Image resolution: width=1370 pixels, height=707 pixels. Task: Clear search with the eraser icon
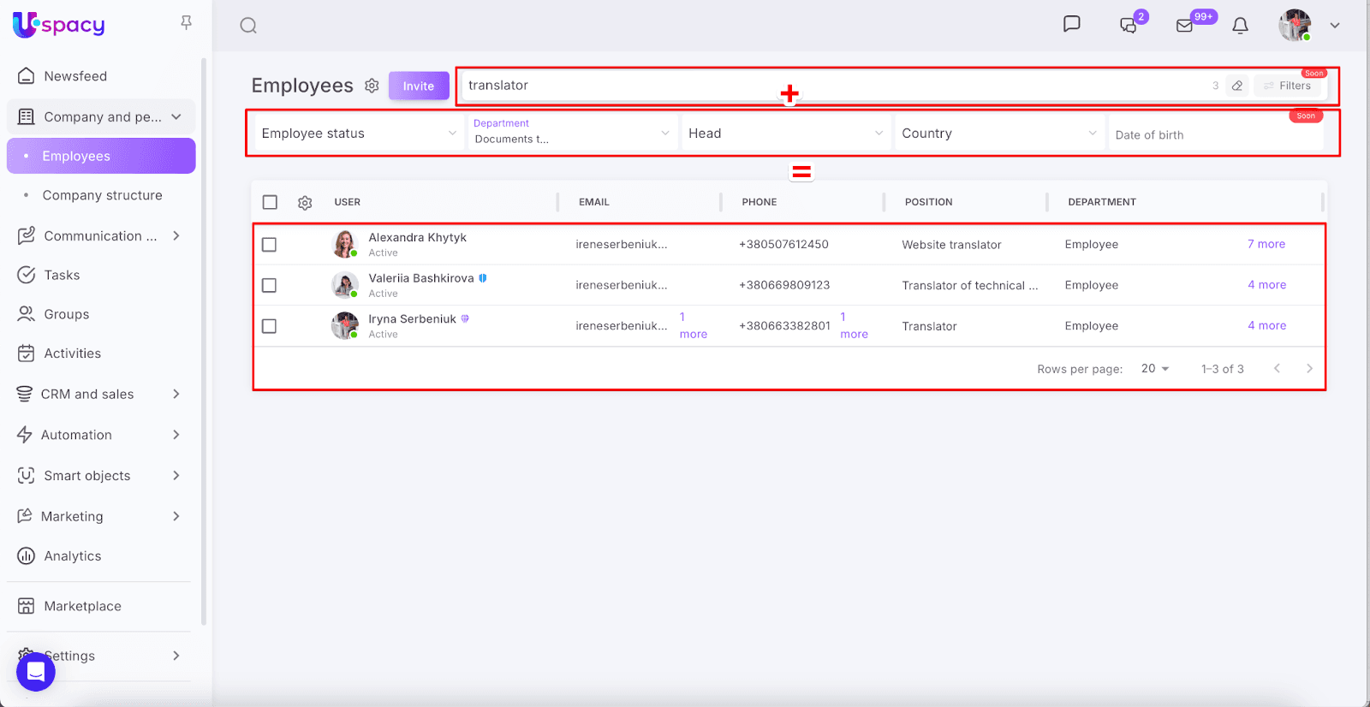click(1236, 86)
